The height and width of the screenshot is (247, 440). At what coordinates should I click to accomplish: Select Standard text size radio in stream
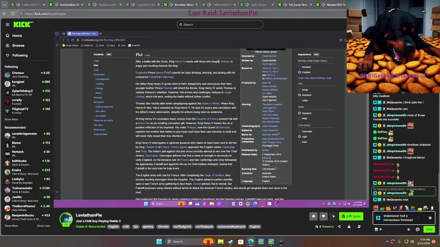pyautogui.click(x=299, y=95)
